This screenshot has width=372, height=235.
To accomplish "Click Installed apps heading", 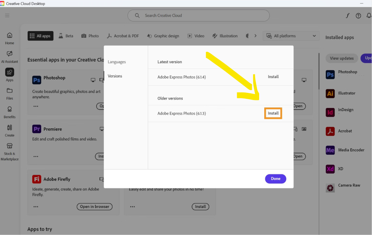I will click(x=339, y=37).
